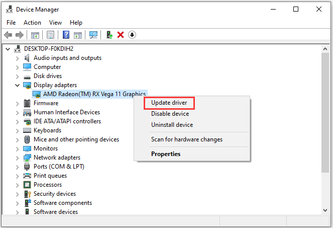Click the Keyboards category icon
Image resolution: width=333 pixels, height=228 pixels.
27,130
